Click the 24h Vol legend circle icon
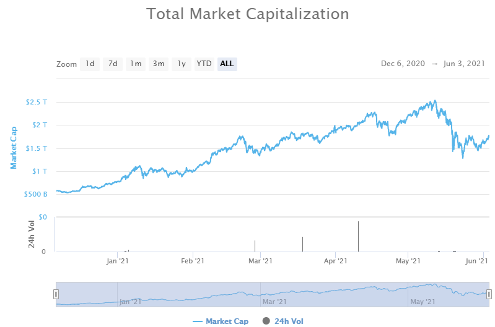Image resolution: width=495 pixels, height=327 pixels. click(x=266, y=321)
